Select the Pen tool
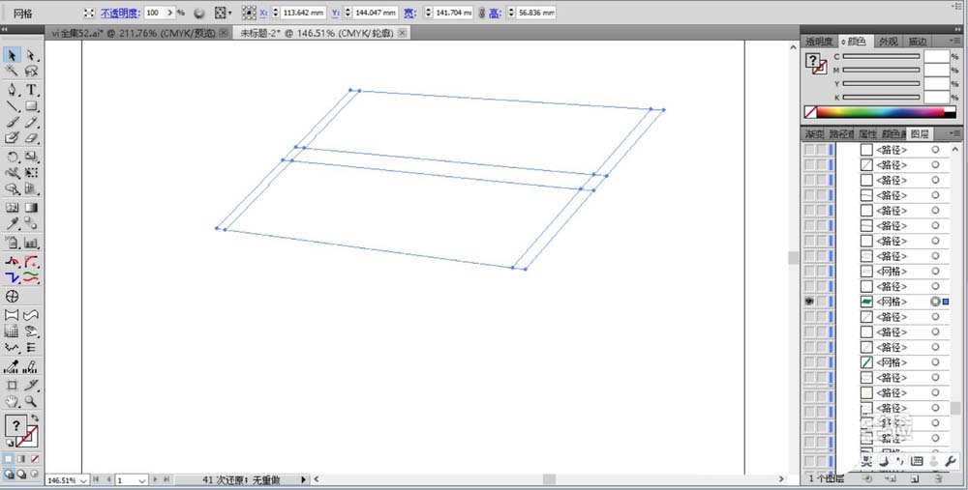This screenshot has height=490, width=968. pos(12,90)
